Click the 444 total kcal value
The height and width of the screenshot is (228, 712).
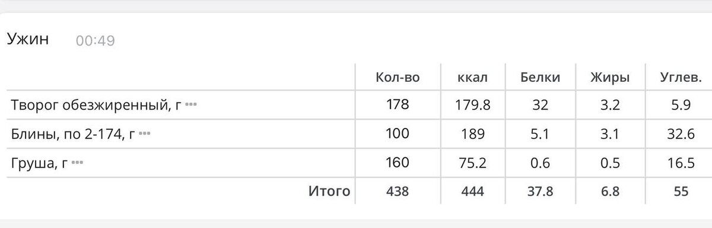click(x=473, y=191)
